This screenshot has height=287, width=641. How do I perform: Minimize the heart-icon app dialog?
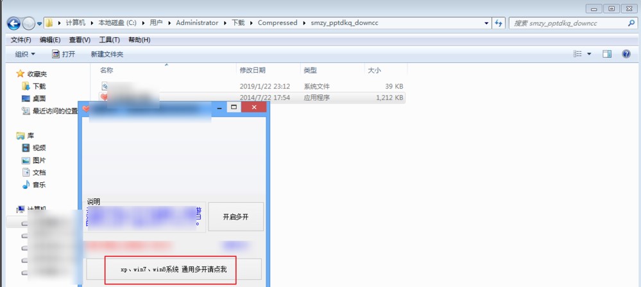[x=219, y=107]
